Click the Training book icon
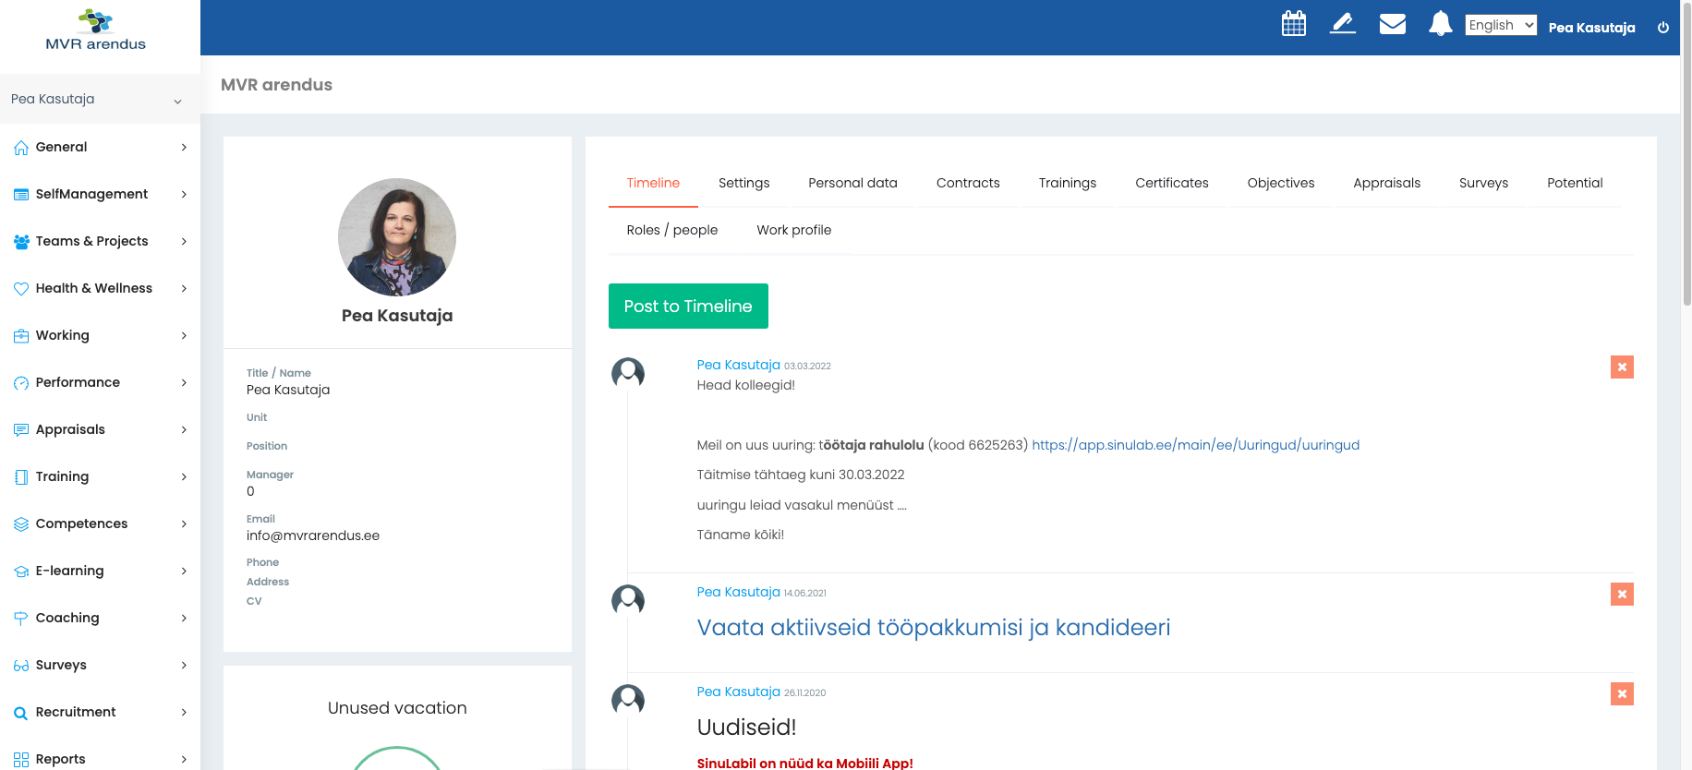 [x=21, y=477]
